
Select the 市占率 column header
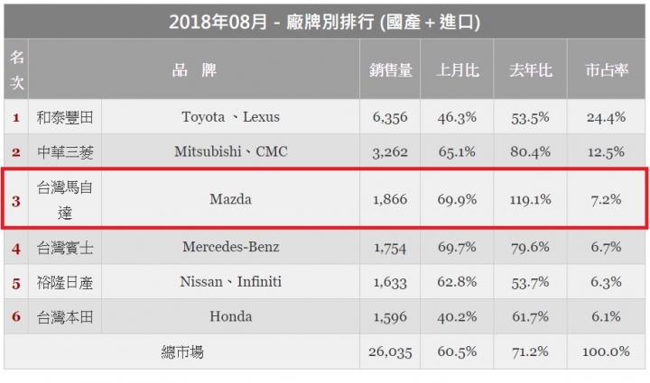607,69
